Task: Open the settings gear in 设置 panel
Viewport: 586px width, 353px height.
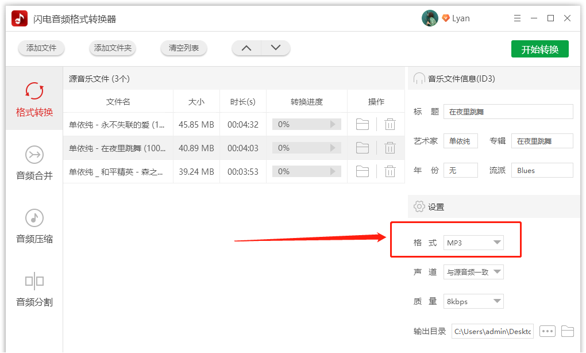Action: coord(418,206)
